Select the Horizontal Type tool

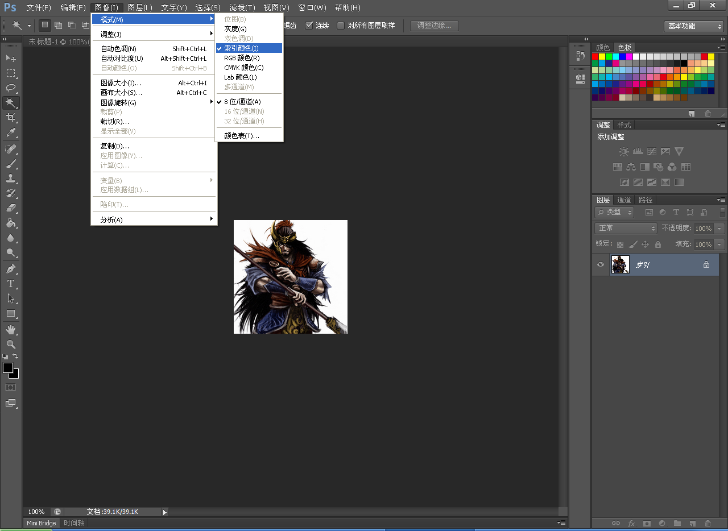(11, 284)
